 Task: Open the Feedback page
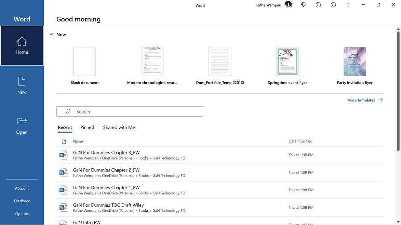point(22,201)
